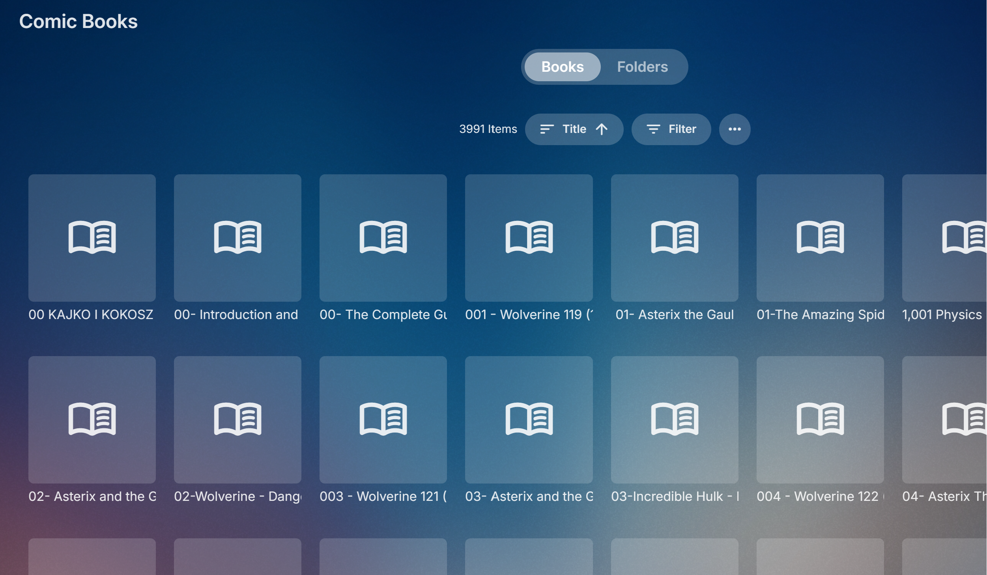Open 004 - Wolverine 122 book thumbnail
The width and height of the screenshot is (987, 575).
coord(820,420)
